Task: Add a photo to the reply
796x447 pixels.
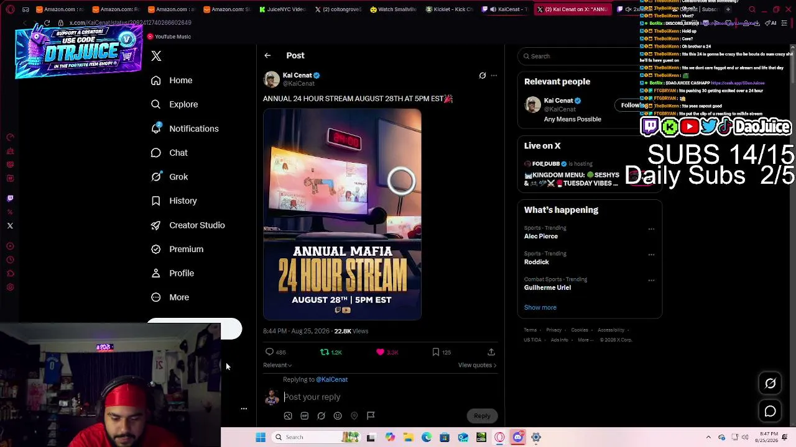Action: click(288, 416)
